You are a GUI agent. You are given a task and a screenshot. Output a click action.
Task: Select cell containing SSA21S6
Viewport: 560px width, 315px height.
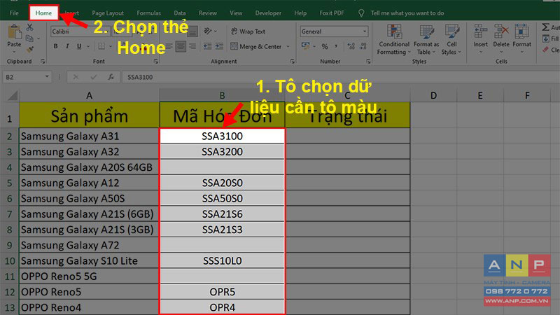point(222,214)
